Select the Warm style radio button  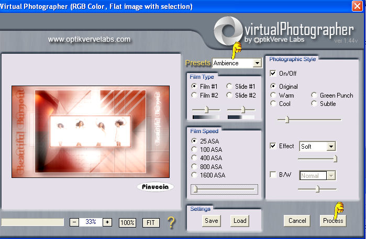click(x=273, y=95)
